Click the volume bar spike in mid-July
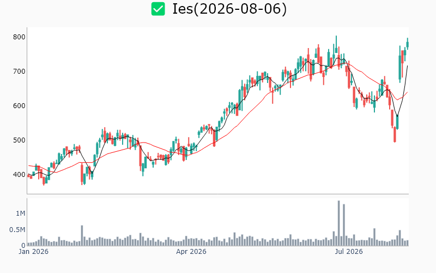 [374, 237]
